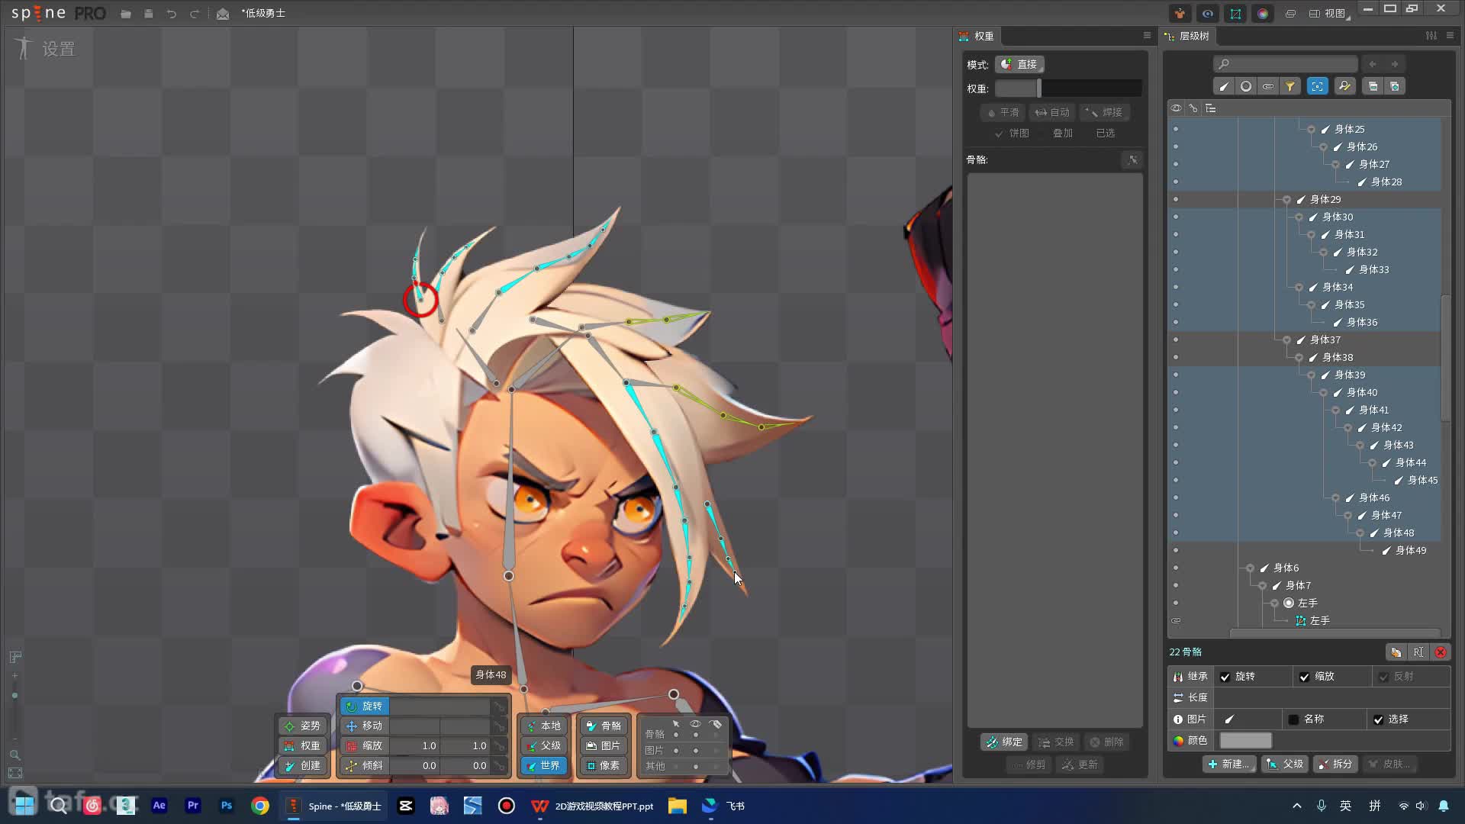The image size is (1465, 824).
Task: Switch to the 层级树 tree tab
Action: [x=1187, y=36]
